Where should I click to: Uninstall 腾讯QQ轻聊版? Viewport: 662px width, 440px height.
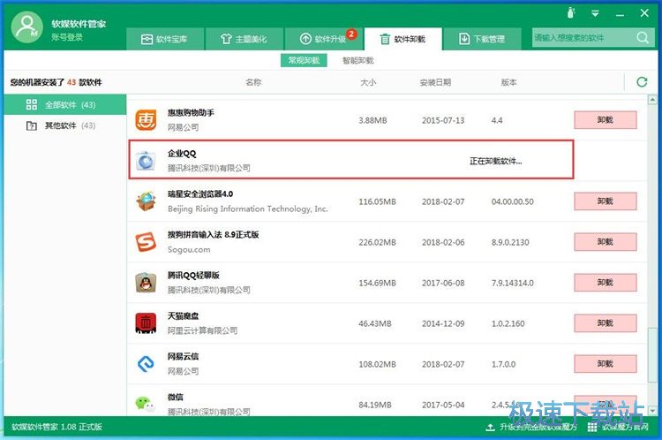click(606, 283)
